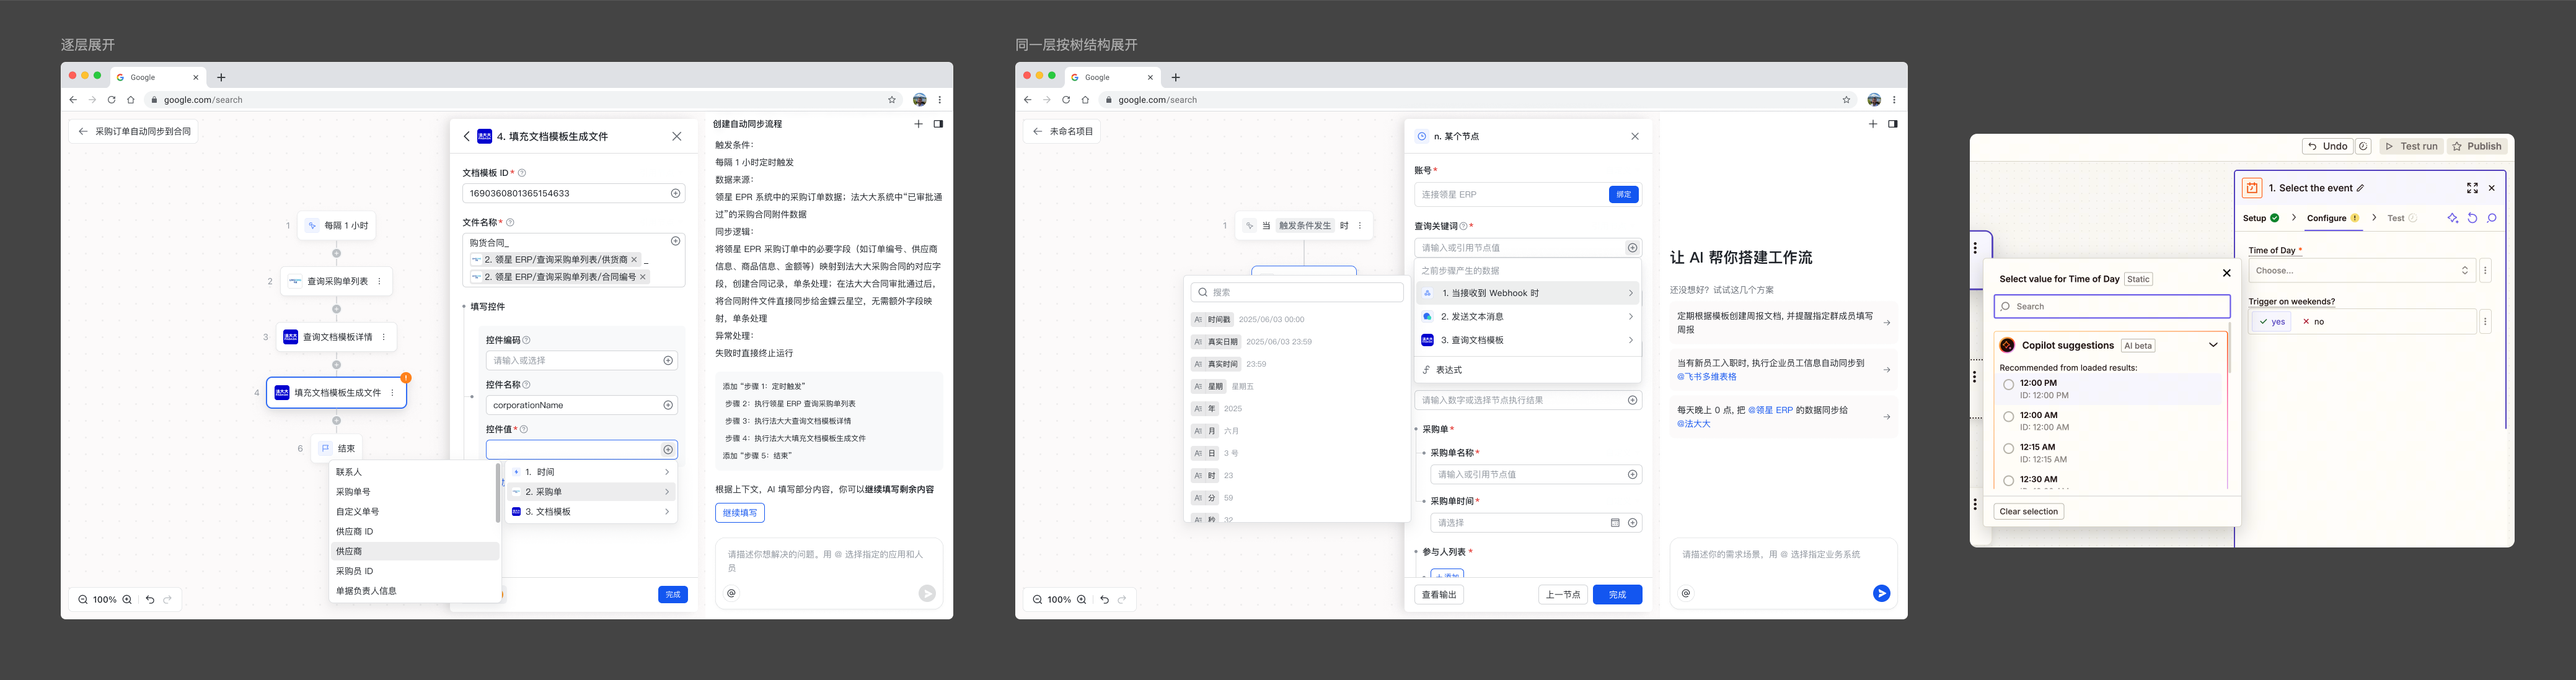Remove the 查询采购单列表/供货商 tag
This screenshot has width=2576, height=680.
tap(634, 259)
